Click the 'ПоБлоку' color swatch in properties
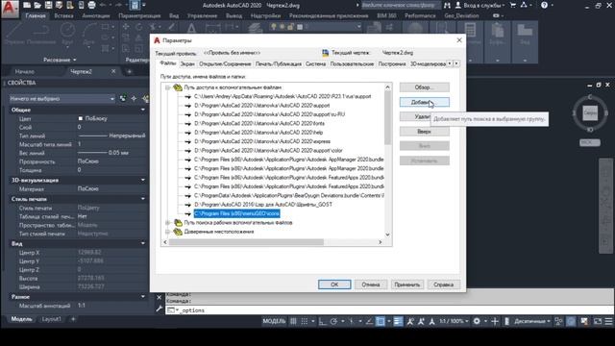This screenshot has width=615, height=346. (81, 118)
